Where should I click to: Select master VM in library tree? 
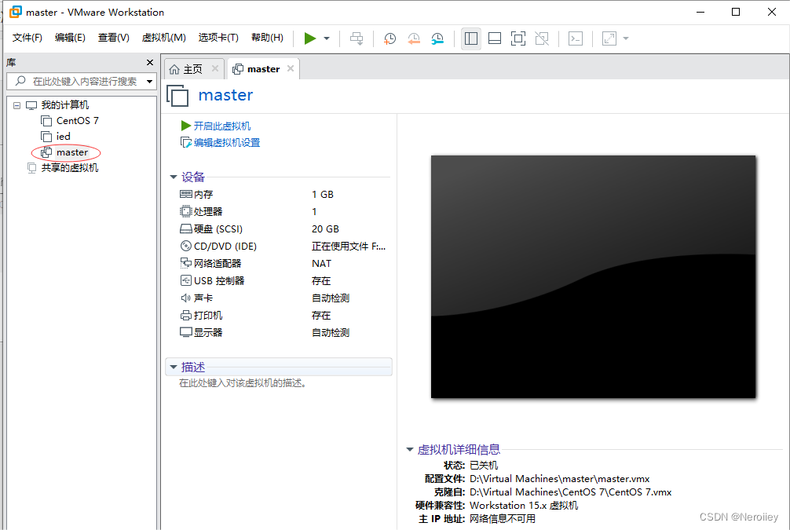71,152
